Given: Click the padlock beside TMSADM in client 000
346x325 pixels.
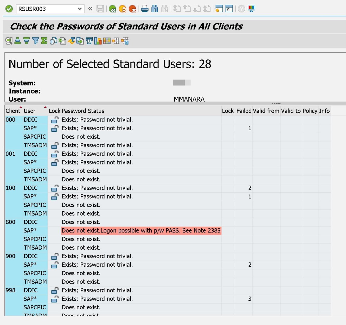Looking at the screenshot, I should click(55, 145).
